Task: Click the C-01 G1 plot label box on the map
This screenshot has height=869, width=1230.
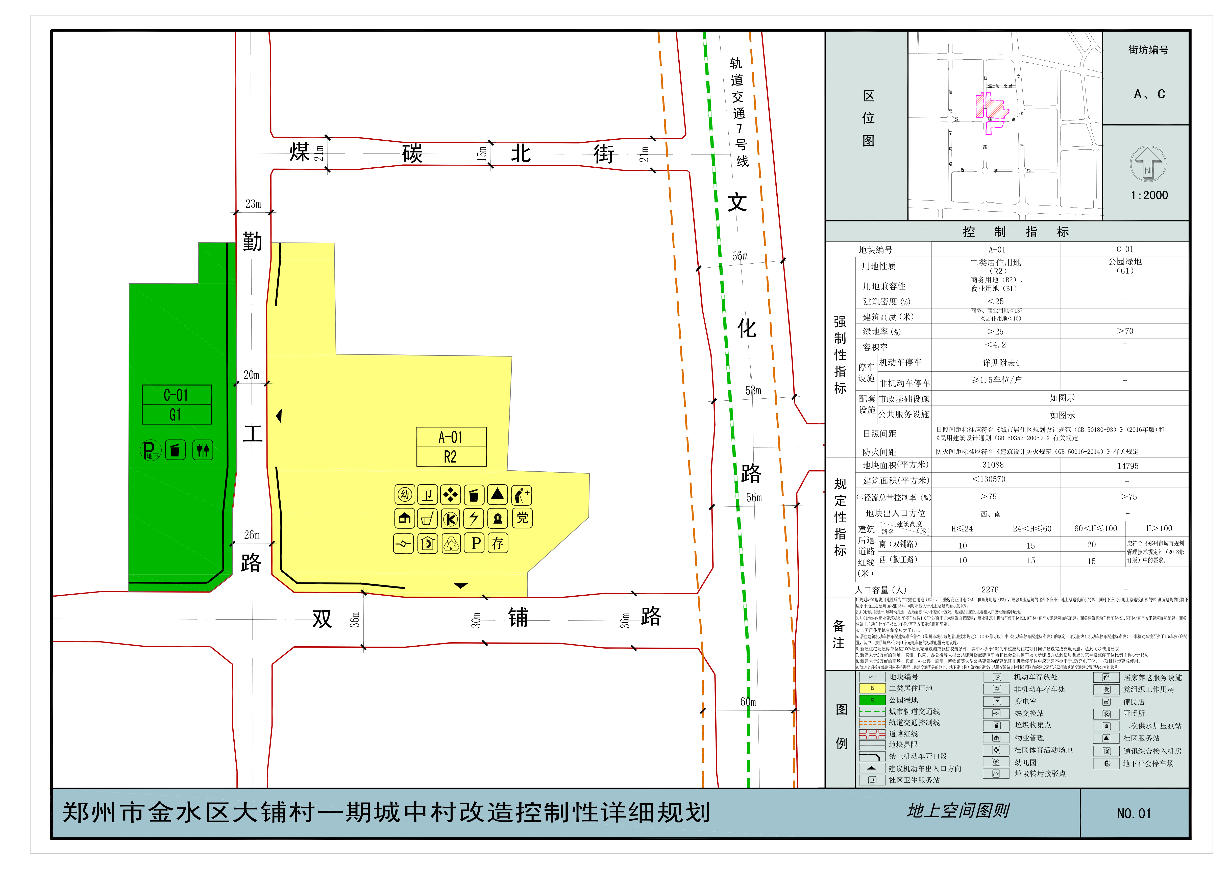Action: tap(177, 404)
